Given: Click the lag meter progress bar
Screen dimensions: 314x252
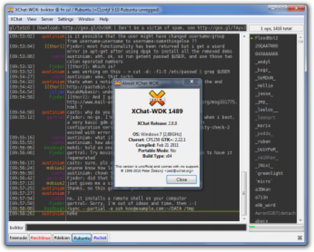Looking at the screenshot, I should tap(276, 227).
